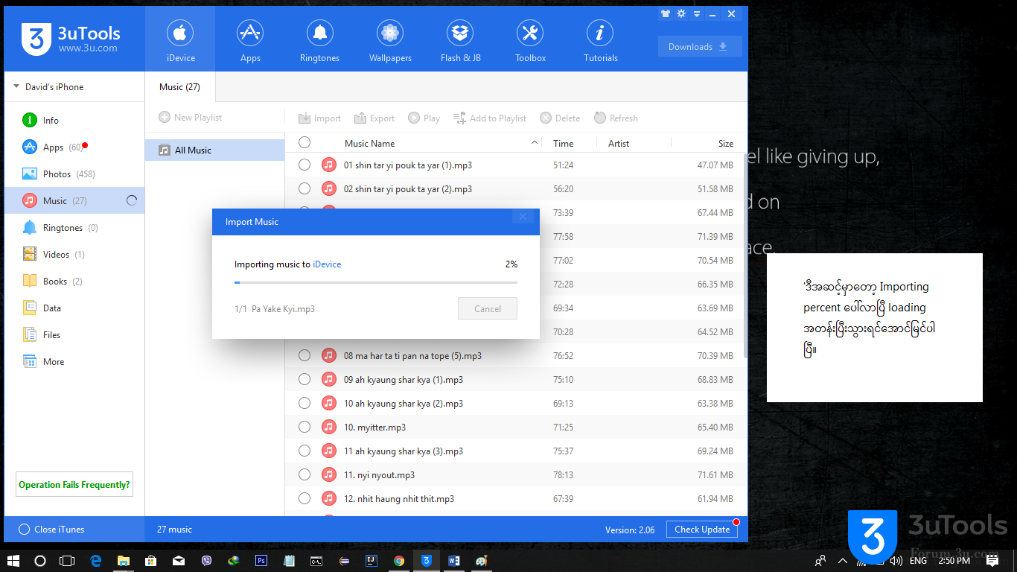This screenshot has height=572, width=1017.
Task: Open settings gear in title bar
Action: (x=680, y=13)
